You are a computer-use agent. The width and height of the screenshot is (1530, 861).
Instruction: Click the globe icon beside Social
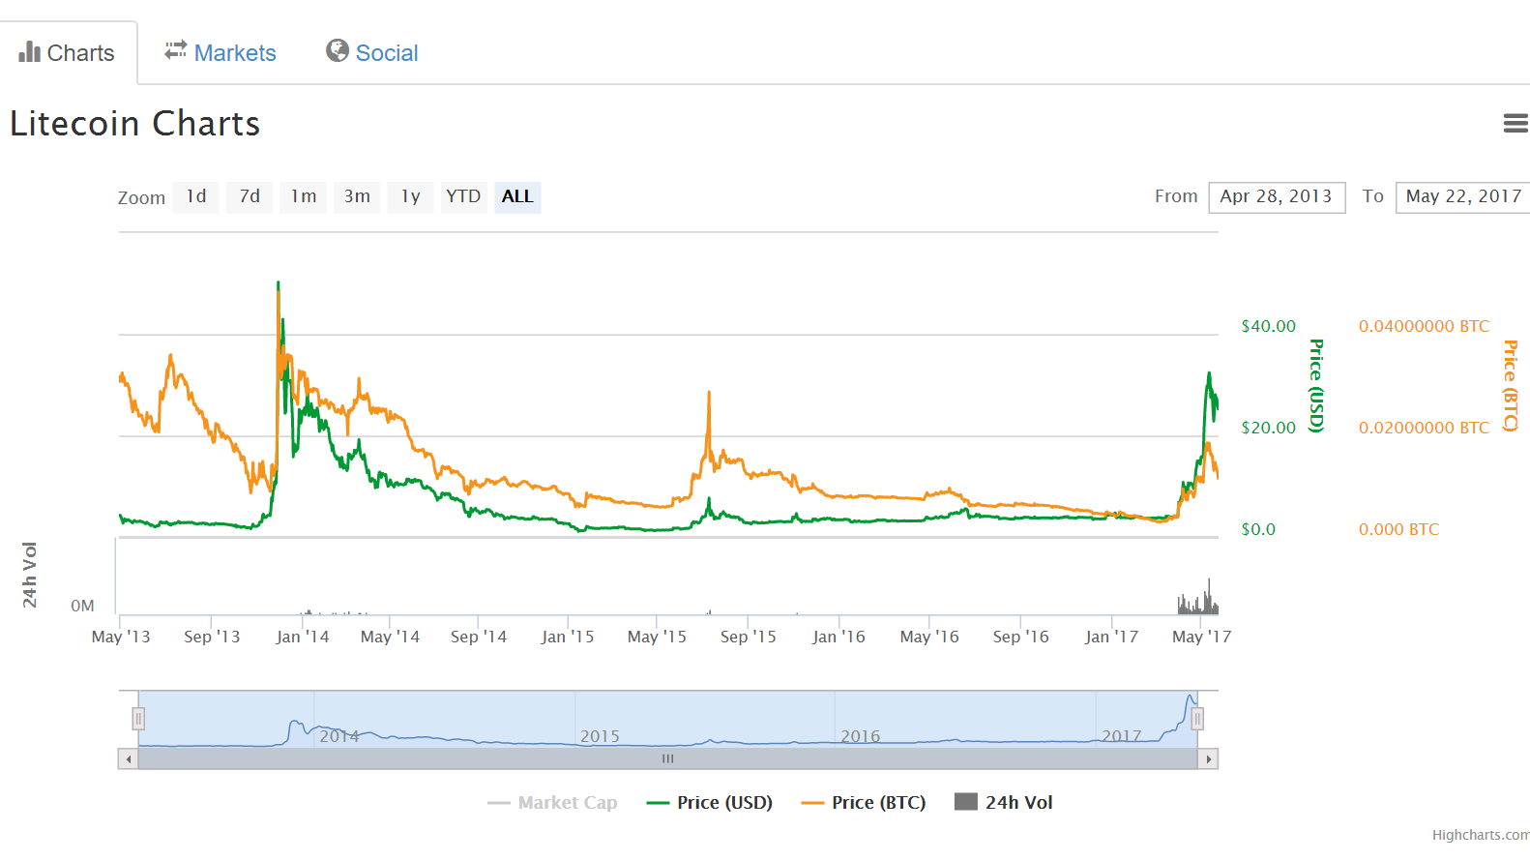(337, 50)
